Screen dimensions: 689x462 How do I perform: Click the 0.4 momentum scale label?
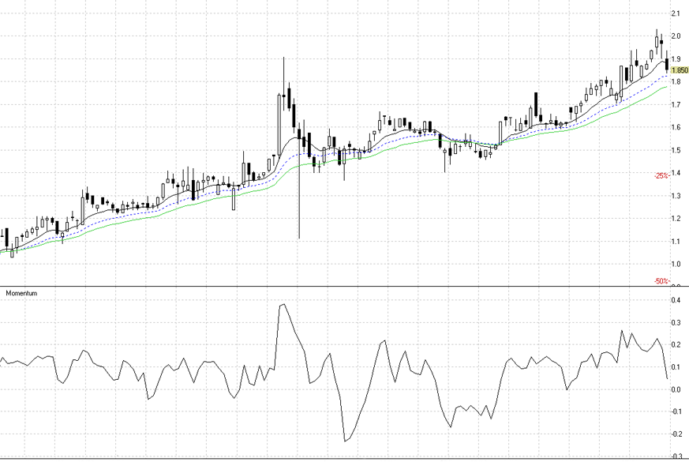(676, 301)
